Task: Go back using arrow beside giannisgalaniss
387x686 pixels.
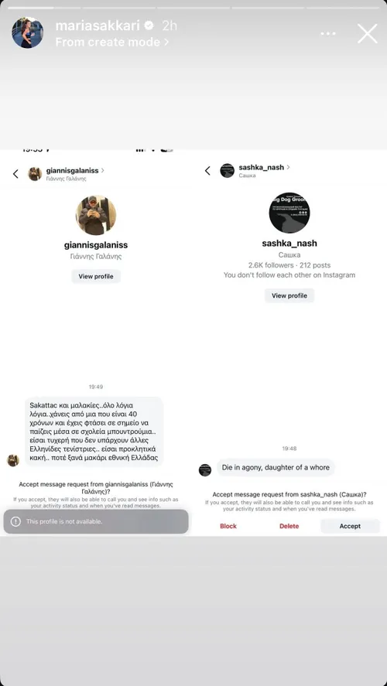Action: coord(15,174)
